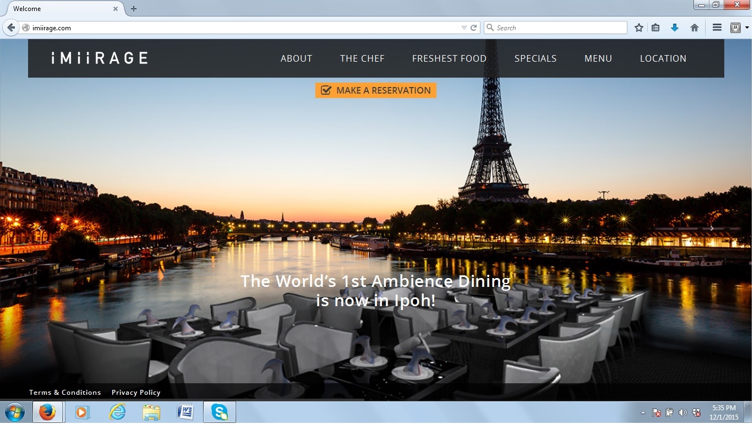Open the ABOUT navigation item
The height and width of the screenshot is (424, 754).
(x=296, y=58)
